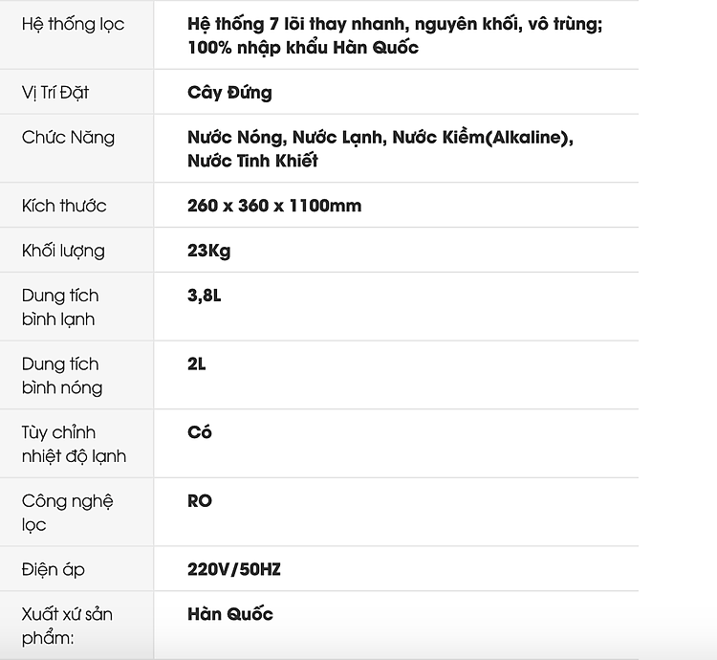Viewport: 717px width, 660px height.
Task: Select the '23Kg' weight value
Action: click(208, 251)
